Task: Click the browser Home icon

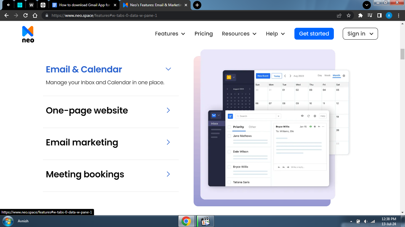Action: click(x=35, y=15)
